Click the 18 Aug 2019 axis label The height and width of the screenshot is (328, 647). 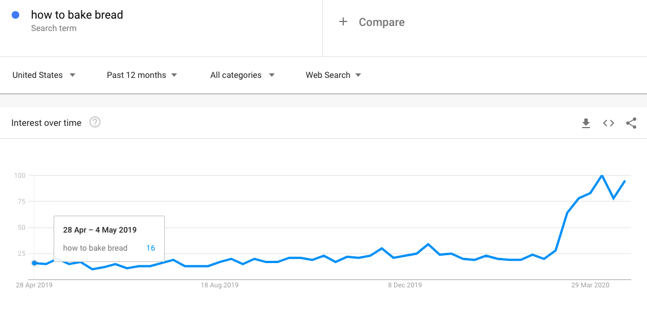coord(220,285)
